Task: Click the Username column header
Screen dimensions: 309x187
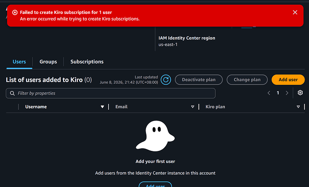Action: [x=36, y=107]
